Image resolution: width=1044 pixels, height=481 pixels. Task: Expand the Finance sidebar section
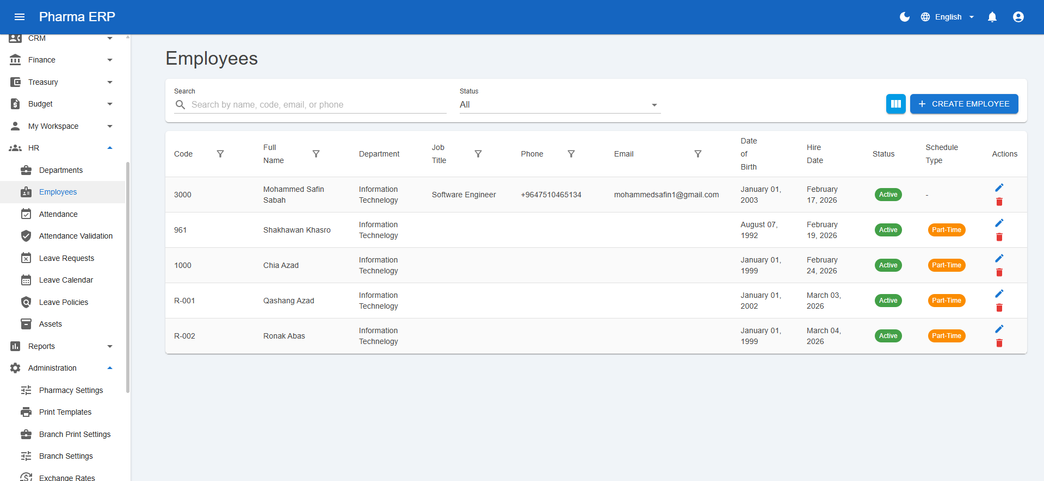60,60
